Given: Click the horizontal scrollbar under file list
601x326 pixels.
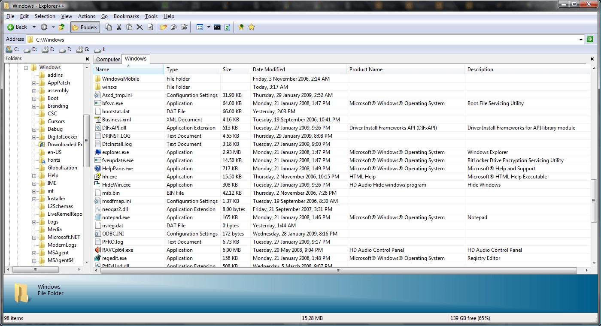Looking at the screenshot, I should (338, 270).
